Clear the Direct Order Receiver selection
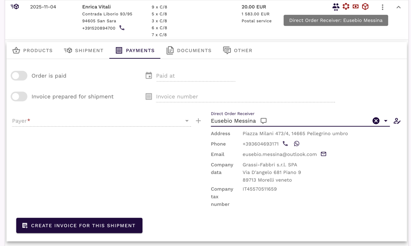 [376, 121]
